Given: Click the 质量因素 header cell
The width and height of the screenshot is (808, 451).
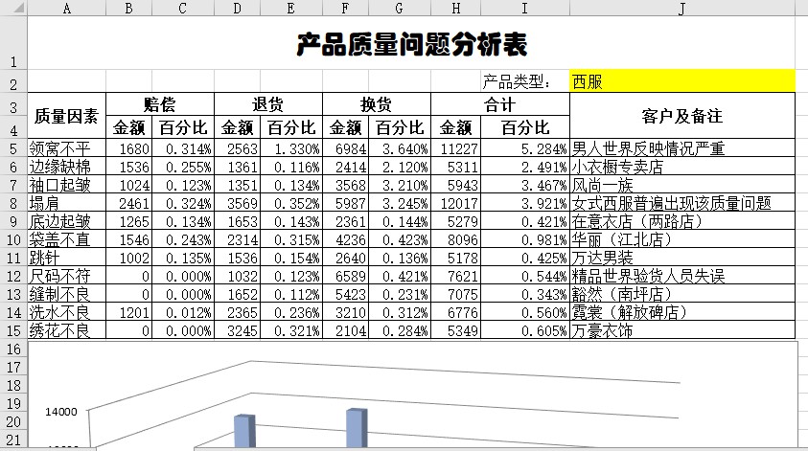Looking at the screenshot, I should click(66, 116).
